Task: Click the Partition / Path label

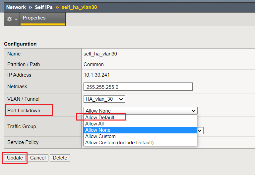Action: tap(24, 64)
